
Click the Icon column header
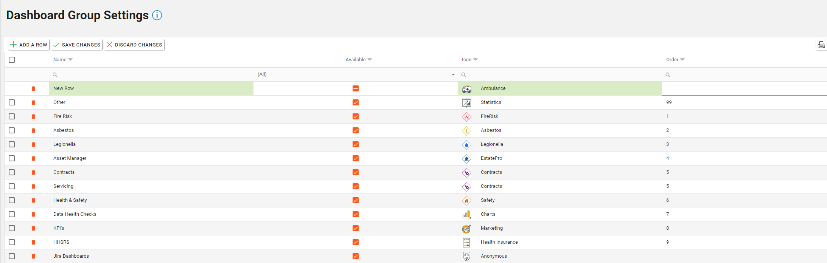pos(466,60)
